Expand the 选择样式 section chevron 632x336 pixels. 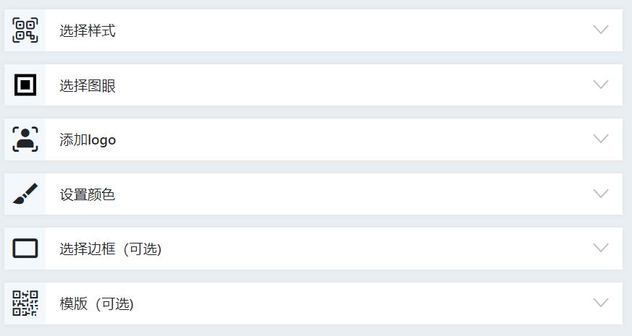tap(600, 30)
